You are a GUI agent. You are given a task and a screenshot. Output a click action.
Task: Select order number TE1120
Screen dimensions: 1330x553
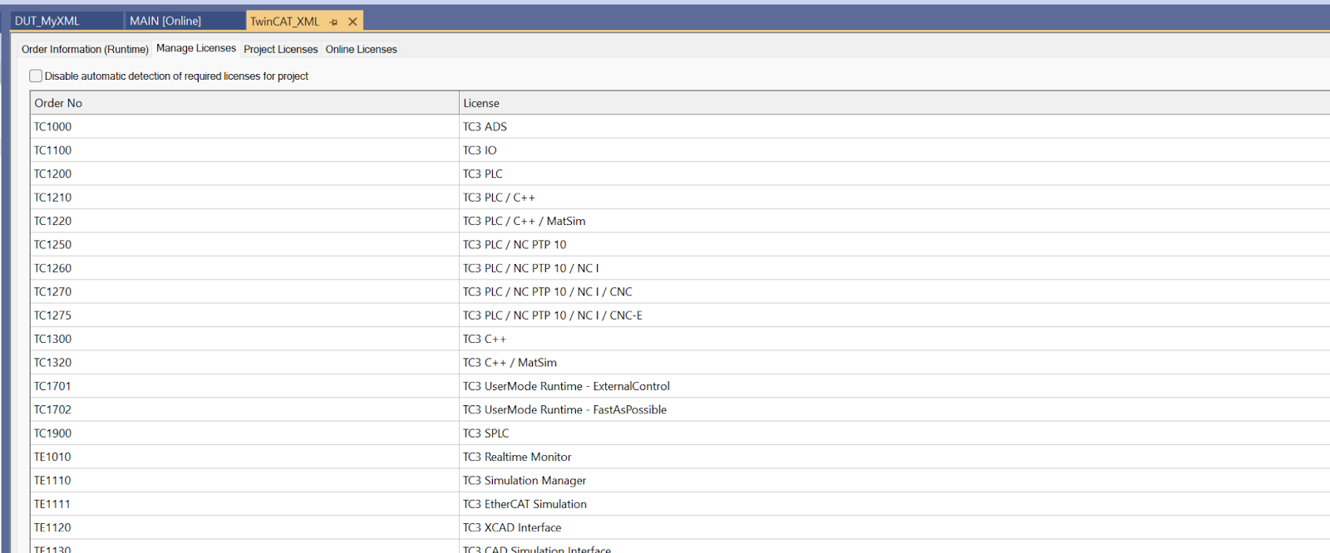(x=244, y=527)
